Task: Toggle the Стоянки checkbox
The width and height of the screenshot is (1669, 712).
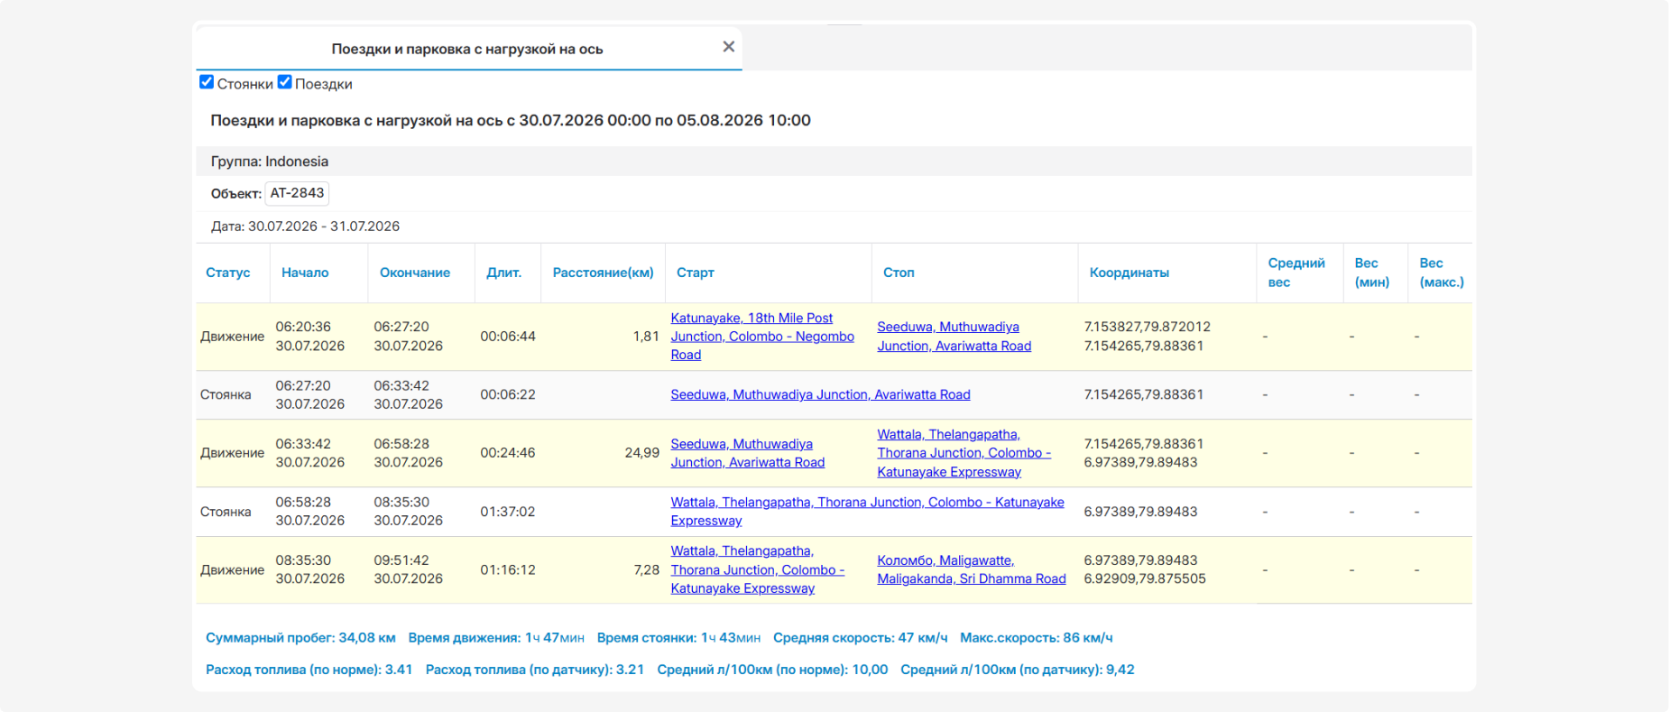Action: [x=207, y=82]
